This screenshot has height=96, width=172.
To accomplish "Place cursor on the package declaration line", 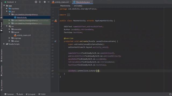I will click(78, 9).
